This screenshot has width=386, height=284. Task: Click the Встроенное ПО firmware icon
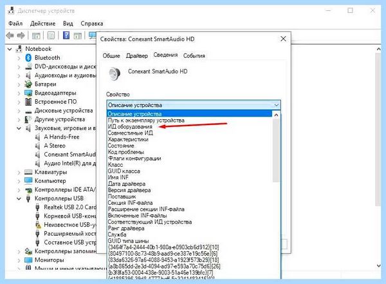coord(28,102)
